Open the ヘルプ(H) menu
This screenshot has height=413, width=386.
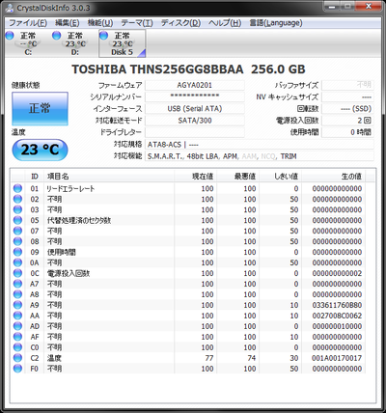[225, 23]
